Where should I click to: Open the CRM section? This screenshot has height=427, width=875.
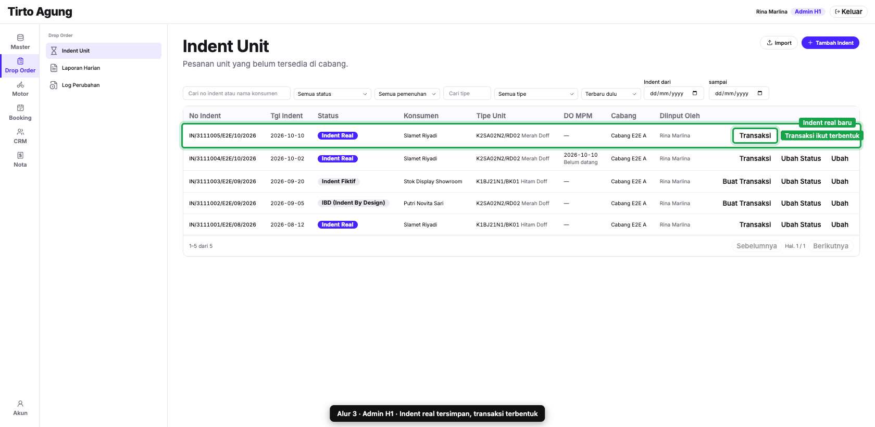coord(20,136)
